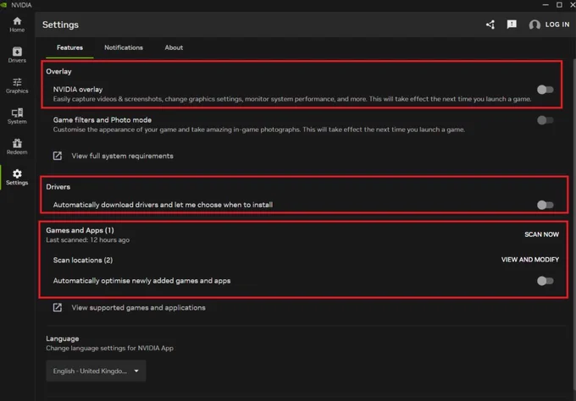
Task: Open the Drivers section in the sidebar
Action: coord(17,55)
